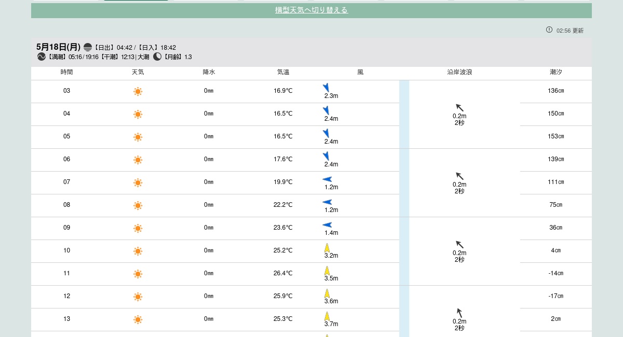
Task: Click the sunny icon in the 10 row
Action: pos(138,251)
